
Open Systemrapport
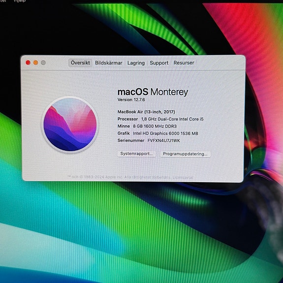tap(137, 154)
